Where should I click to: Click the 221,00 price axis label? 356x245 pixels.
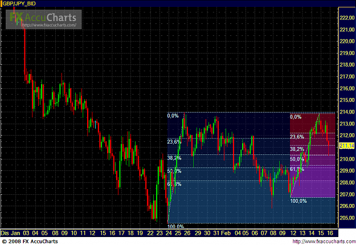pos(347,30)
